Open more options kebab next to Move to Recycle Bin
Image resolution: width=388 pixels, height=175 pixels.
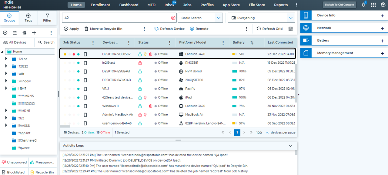coord(144,29)
